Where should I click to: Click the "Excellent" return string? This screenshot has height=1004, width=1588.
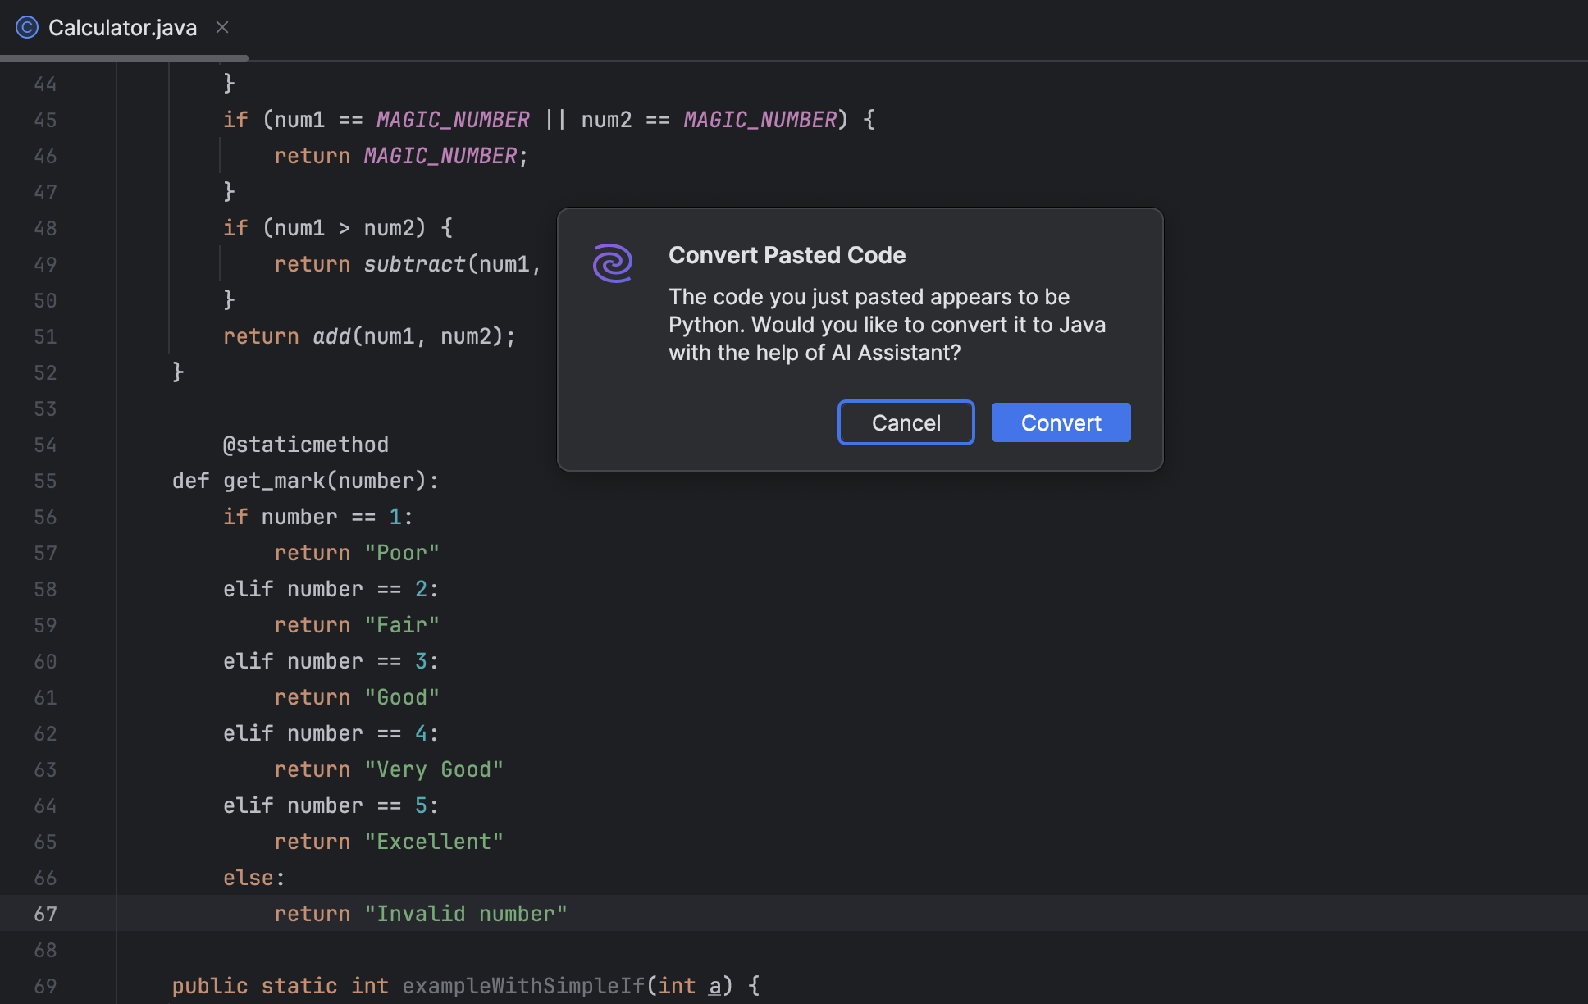[434, 841]
